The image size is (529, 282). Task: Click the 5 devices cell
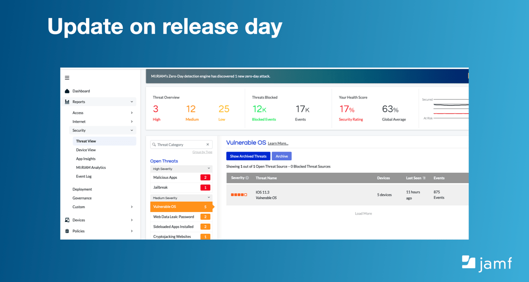(384, 195)
